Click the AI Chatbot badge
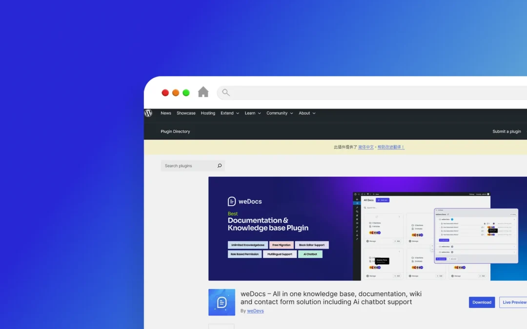The width and height of the screenshot is (527, 329). pyautogui.click(x=310, y=254)
